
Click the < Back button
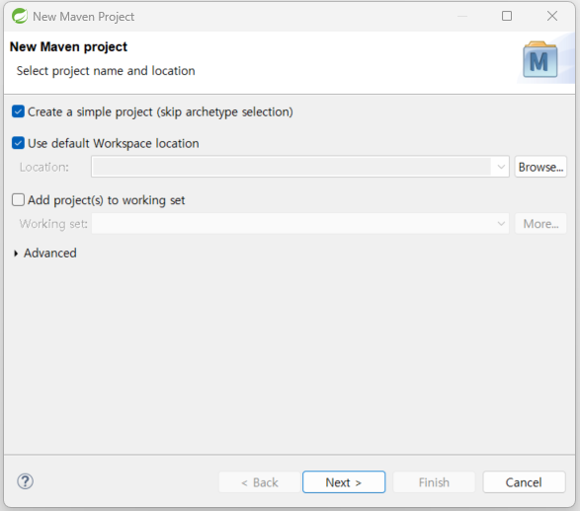pyautogui.click(x=259, y=482)
